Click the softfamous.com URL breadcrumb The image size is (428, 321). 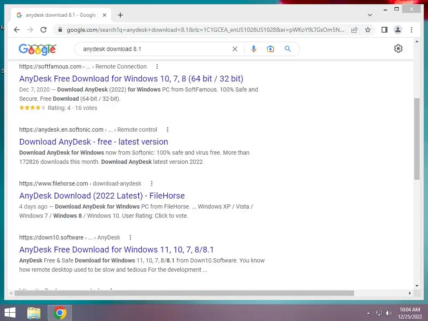coord(83,66)
